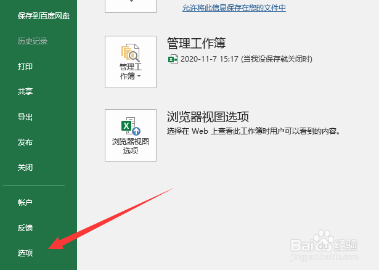Click the 管理工作簿 dropdown button
The height and width of the screenshot is (270, 379).
131,62
